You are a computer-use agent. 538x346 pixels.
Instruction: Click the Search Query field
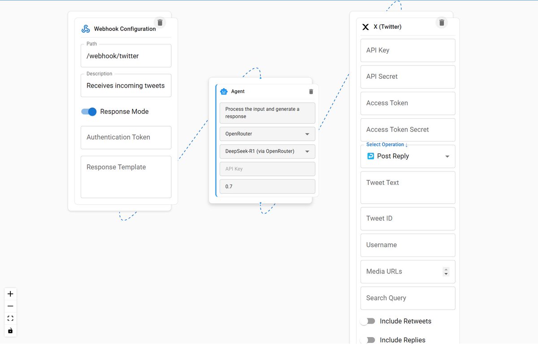pos(408,298)
